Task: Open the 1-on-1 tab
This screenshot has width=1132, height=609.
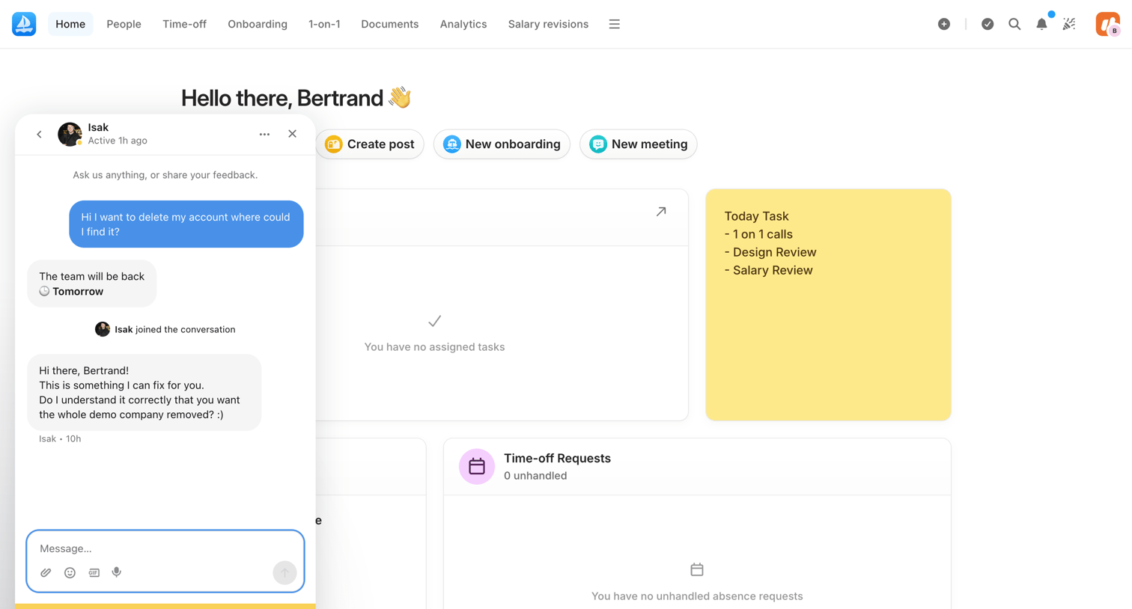Action: [x=324, y=24]
